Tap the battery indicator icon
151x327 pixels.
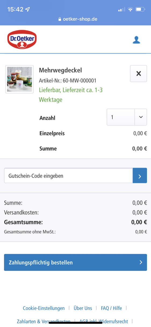[140, 9]
